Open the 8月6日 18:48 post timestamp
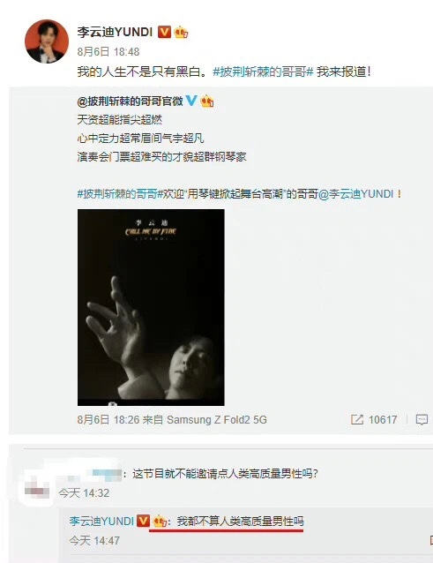The image size is (433, 563). coord(108,52)
